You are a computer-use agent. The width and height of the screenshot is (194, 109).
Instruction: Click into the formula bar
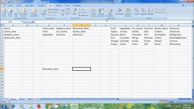pos(113,22)
